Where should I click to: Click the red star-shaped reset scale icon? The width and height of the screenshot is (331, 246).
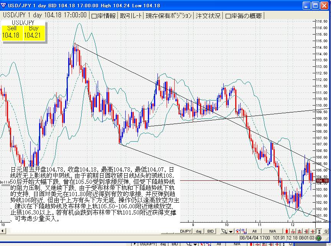(x=313, y=231)
